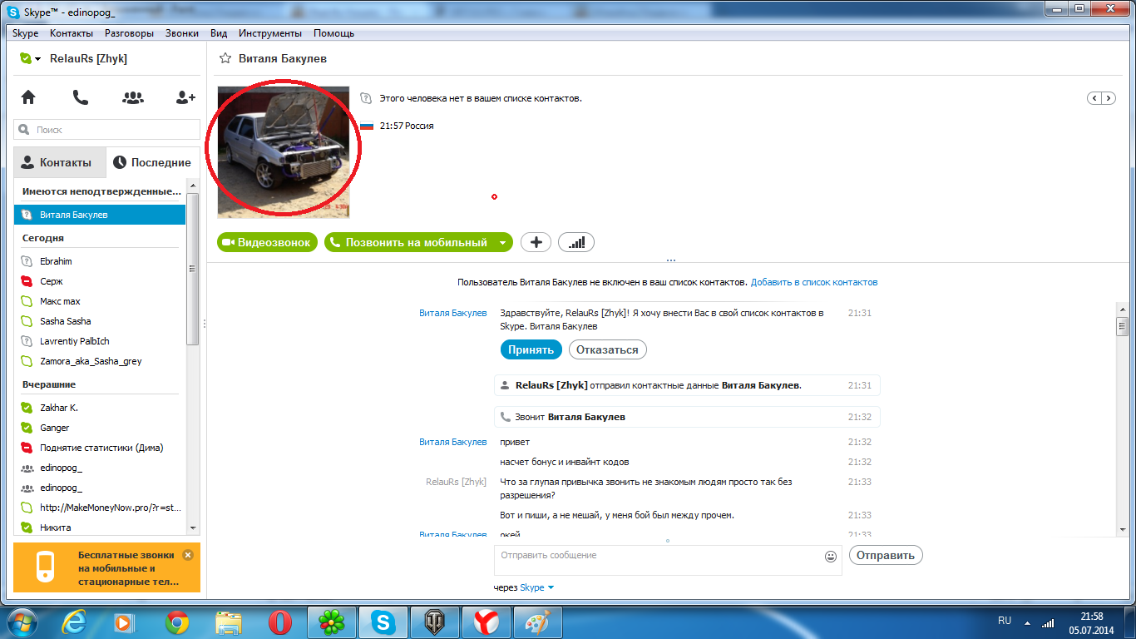Viewport: 1136px width, 639px height.
Task: Start a Видеозвонок video call
Action: click(268, 242)
